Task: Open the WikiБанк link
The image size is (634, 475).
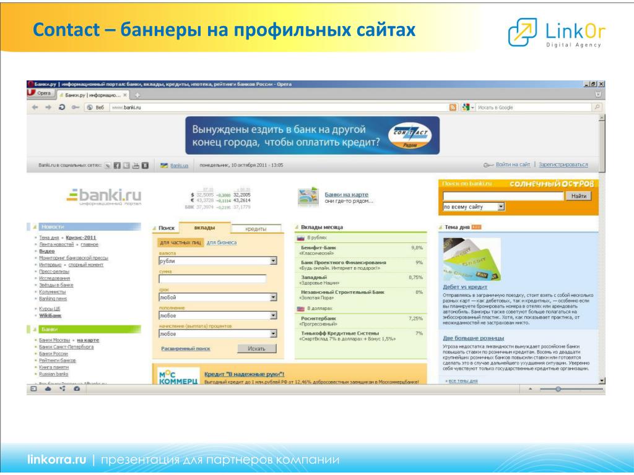Action: [x=50, y=315]
